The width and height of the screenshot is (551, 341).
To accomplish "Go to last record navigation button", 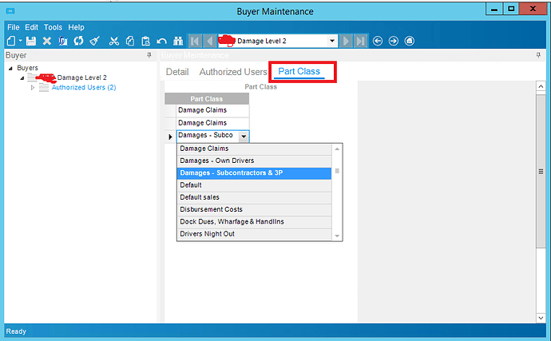I will click(361, 42).
